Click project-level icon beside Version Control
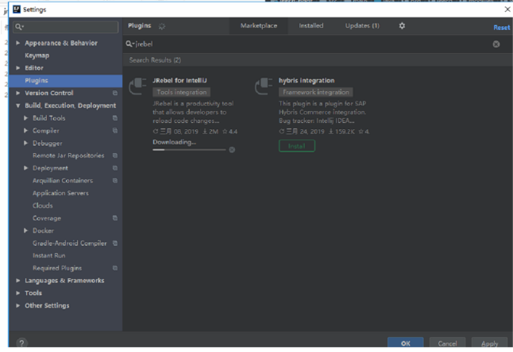Viewport: 513px width, 352px height. [115, 93]
